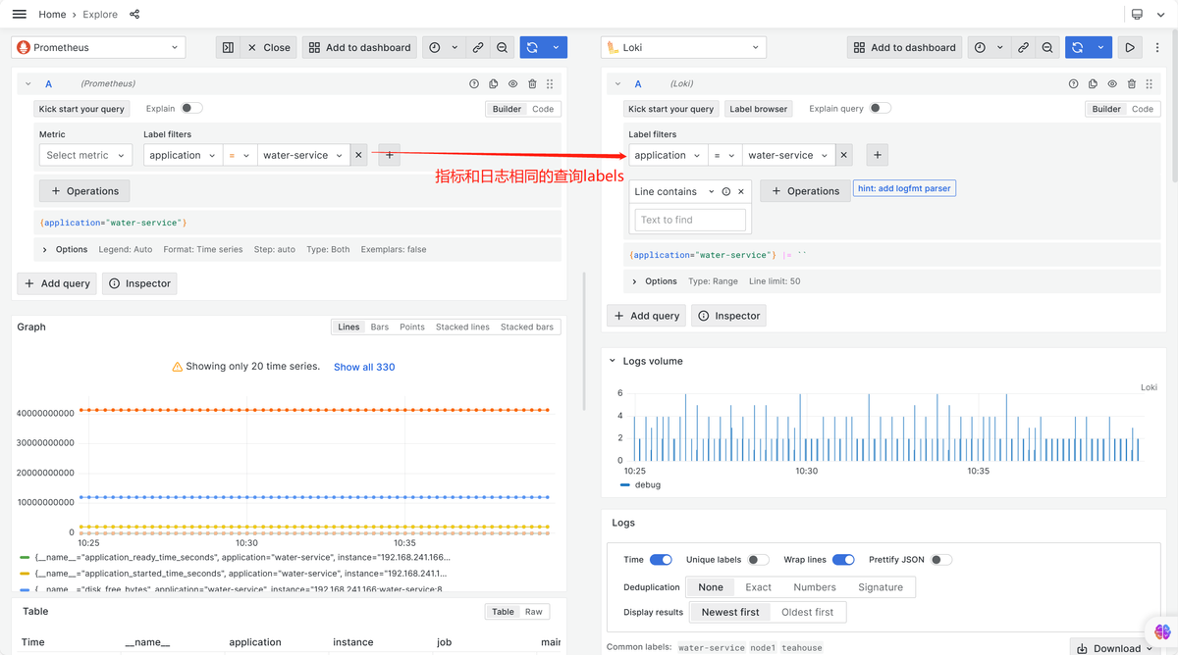The image size is (1178, 655).
Task: Add a Loki label filter with plus
Action: [x=878, y=155]
